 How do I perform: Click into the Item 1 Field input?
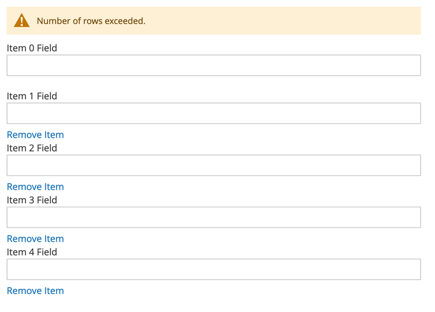point(213,113)
